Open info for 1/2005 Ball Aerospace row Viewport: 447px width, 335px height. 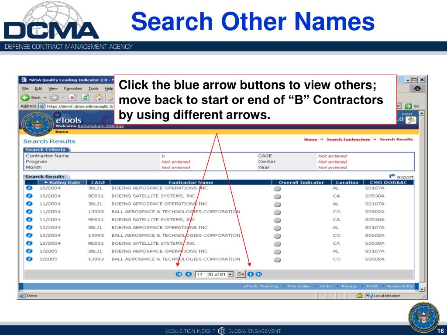(x=29, y=259)
